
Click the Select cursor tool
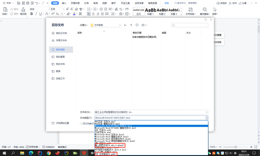(x=215, y=10)
